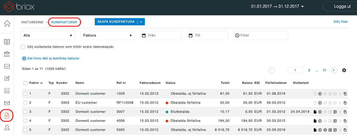Image resolution: width=357 pixels, height=135 pixels.
Task: Open the 'Till' date picker field
Action: tap(208, 35)
